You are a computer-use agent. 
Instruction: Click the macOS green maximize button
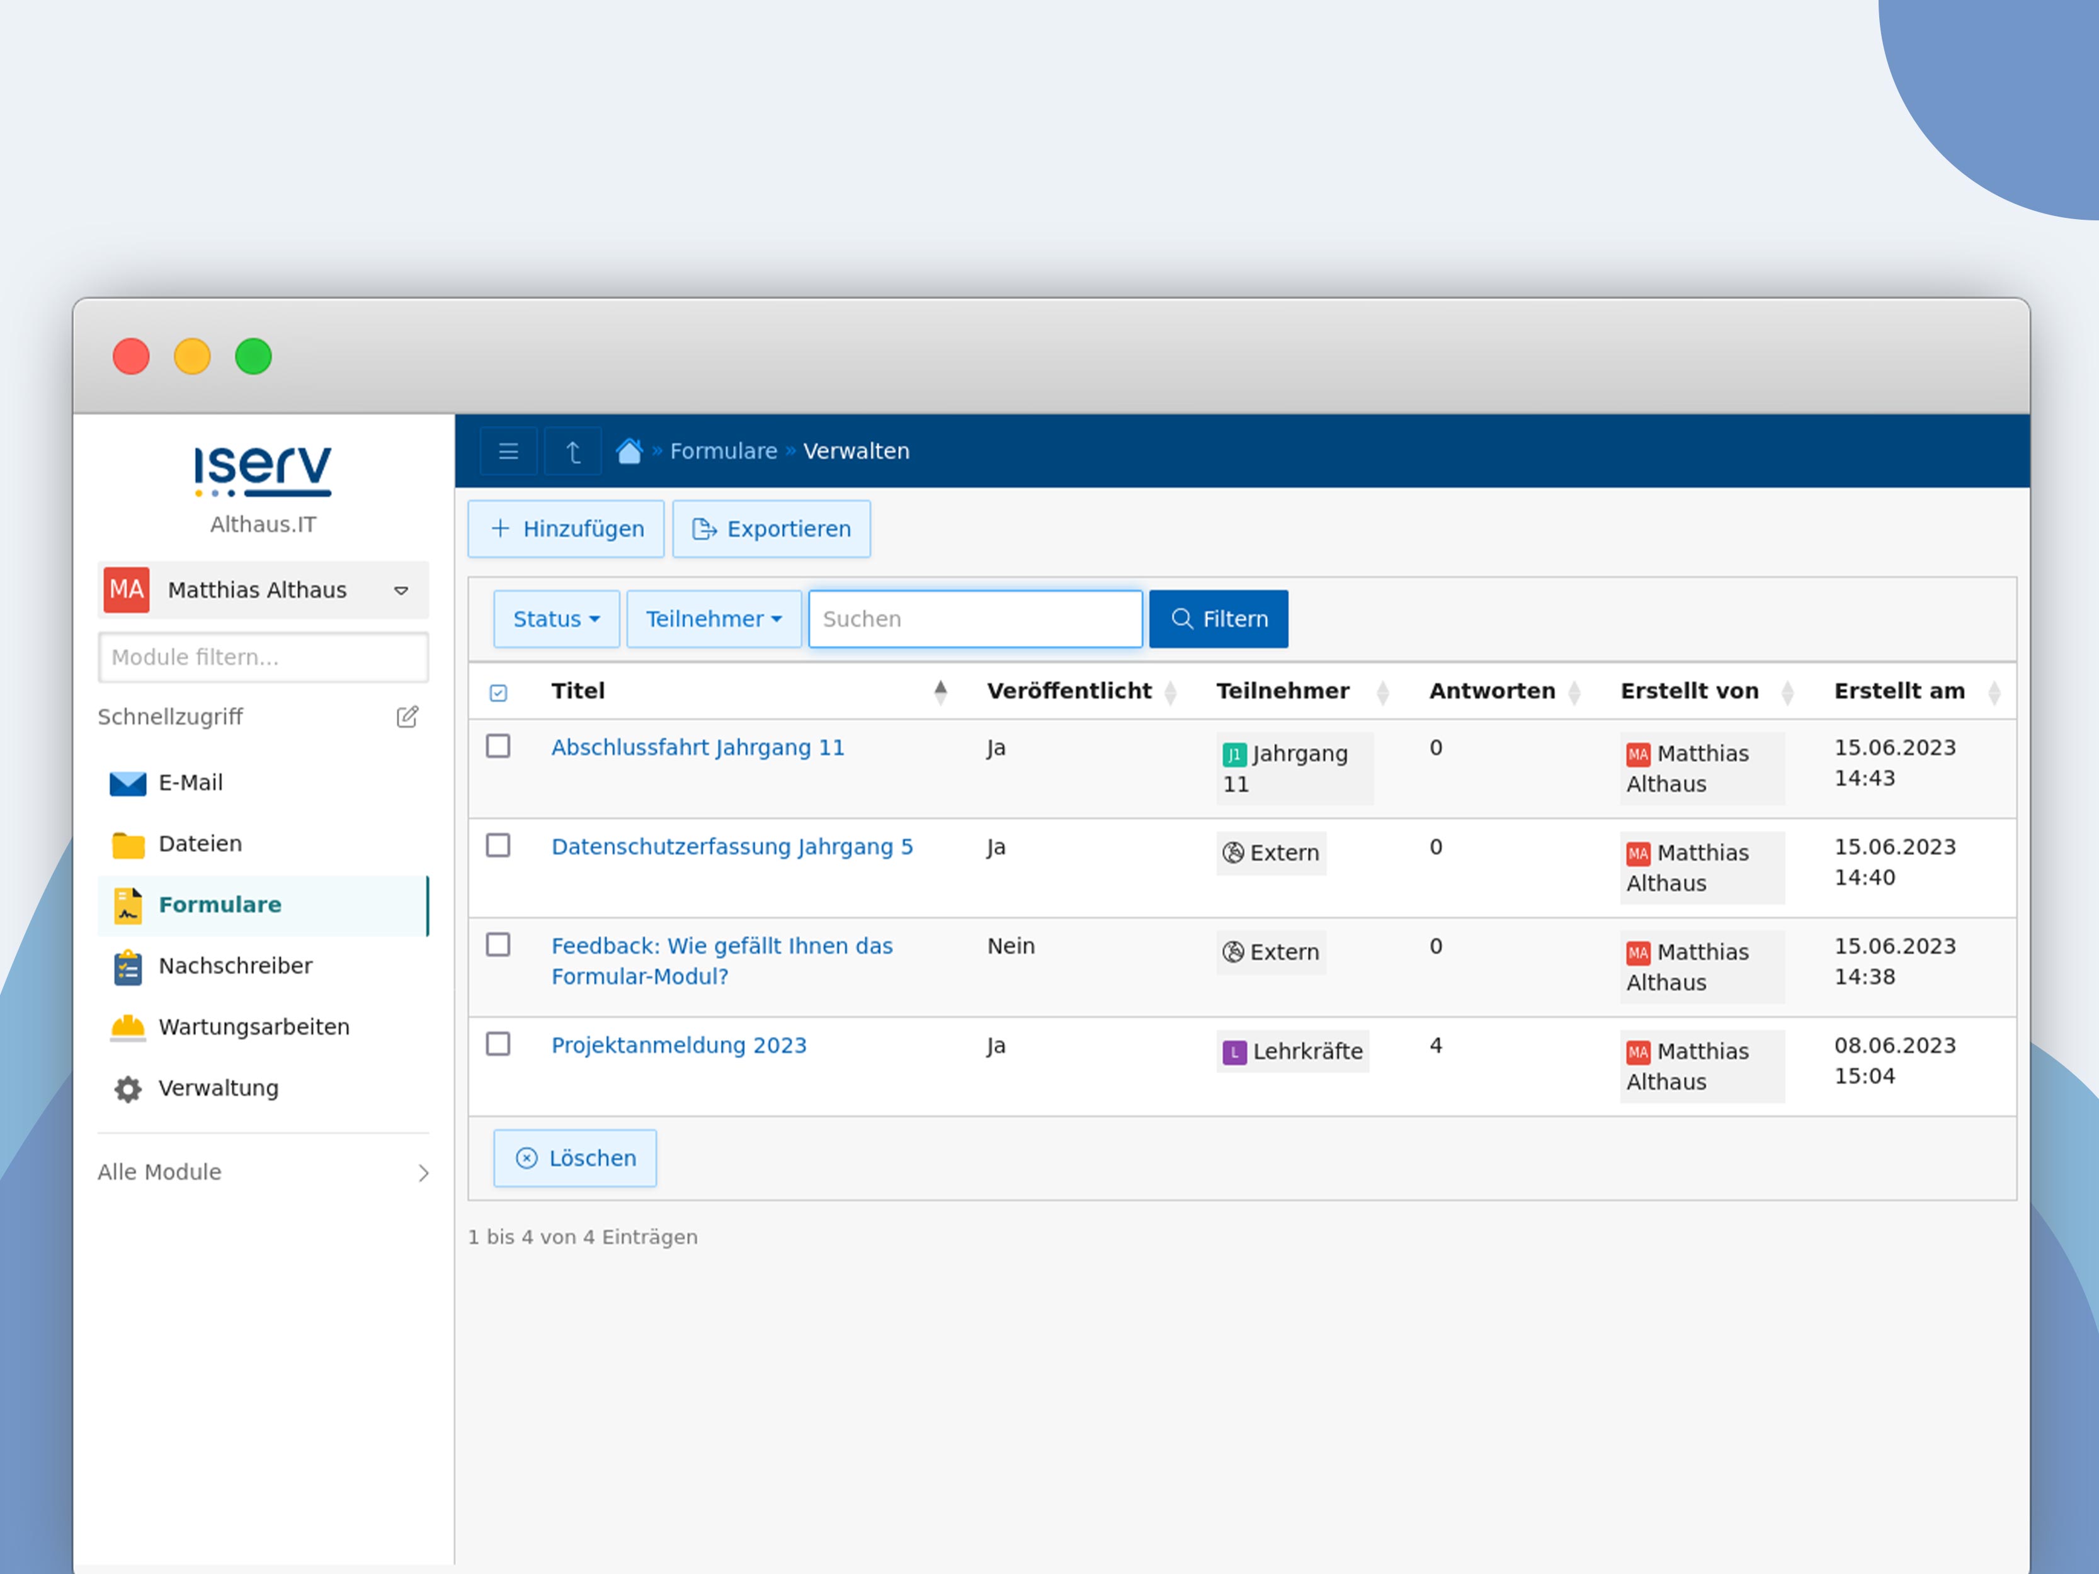(x=253, y=357)
